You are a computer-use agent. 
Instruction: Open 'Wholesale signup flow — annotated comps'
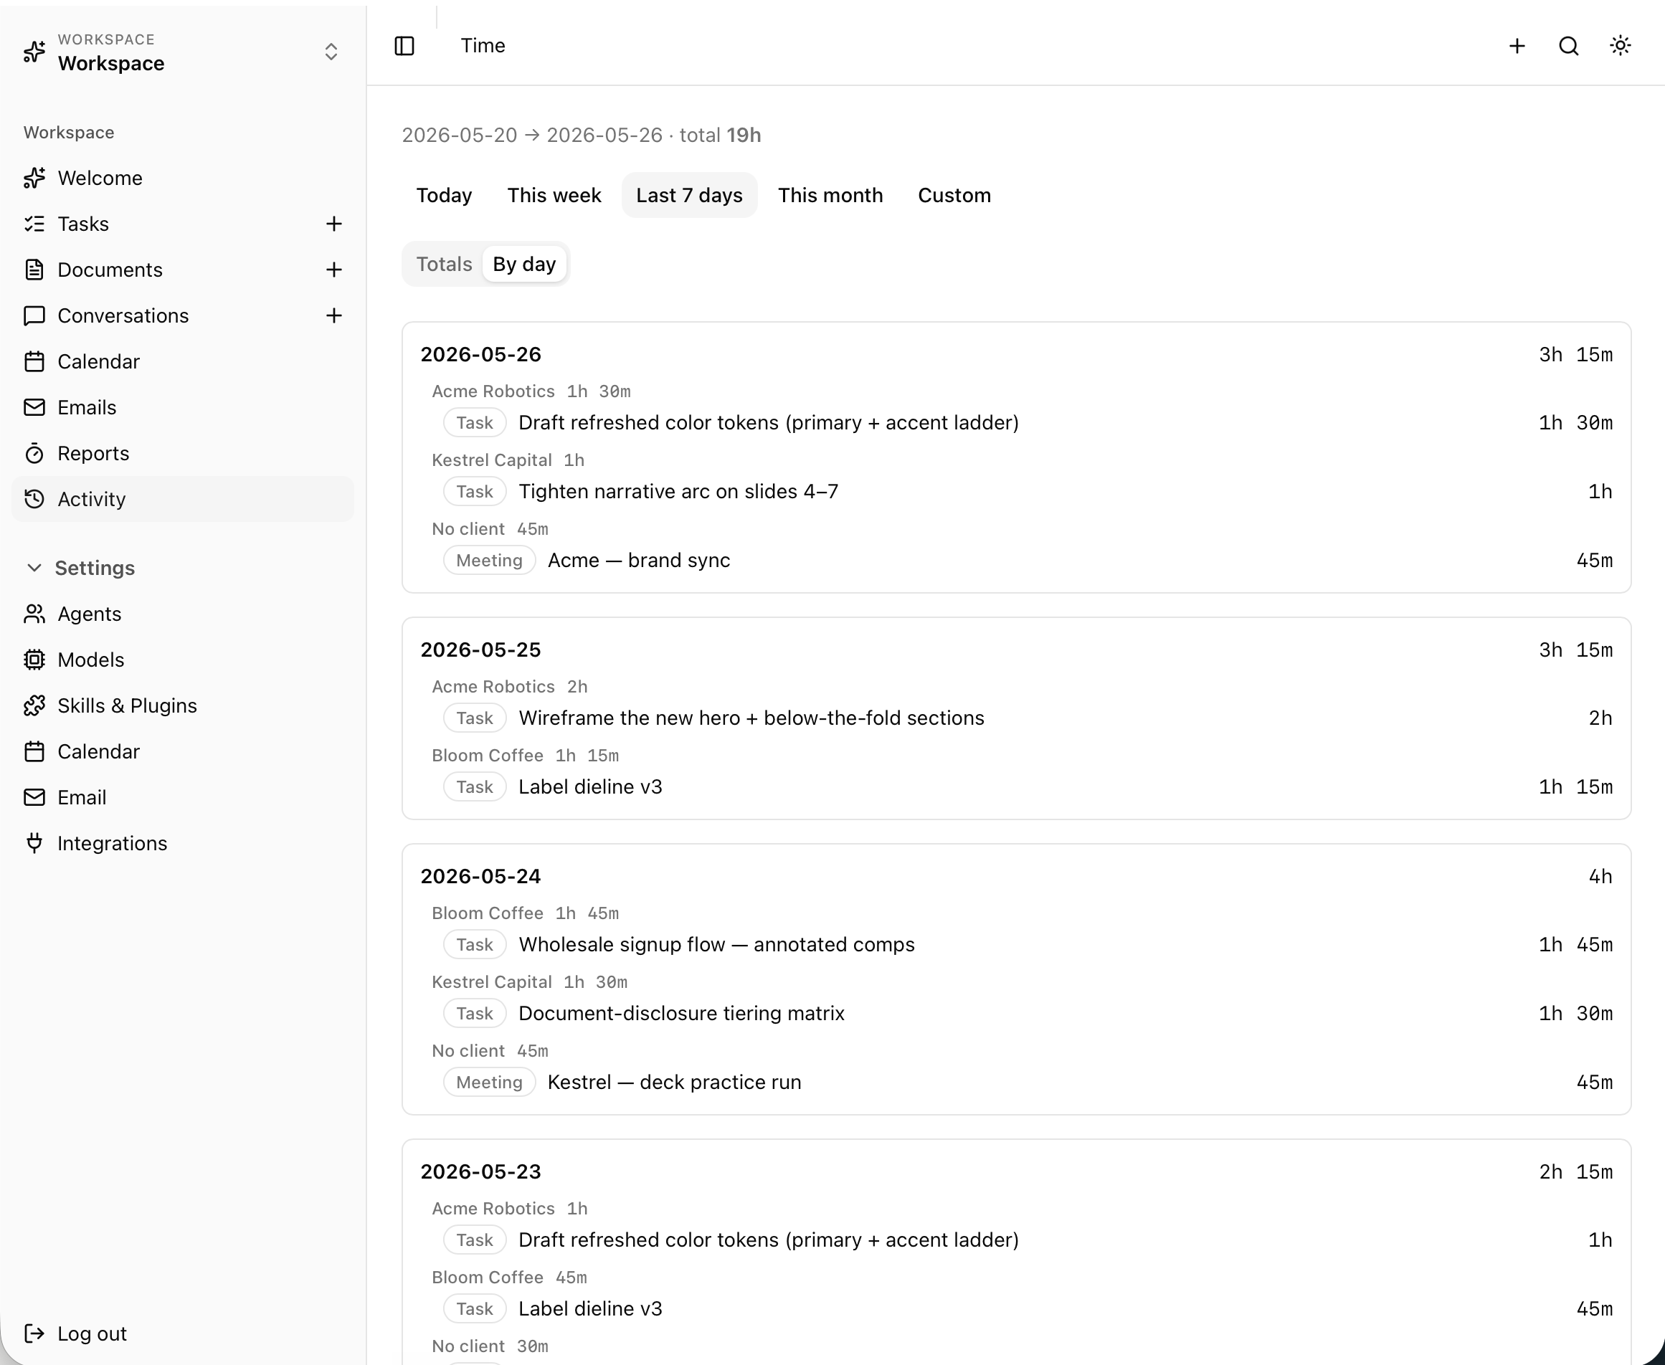pos(716,944)
